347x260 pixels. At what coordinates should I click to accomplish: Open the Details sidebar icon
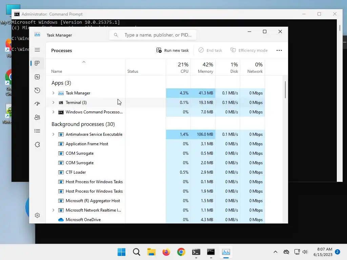[x=37, y=131]
